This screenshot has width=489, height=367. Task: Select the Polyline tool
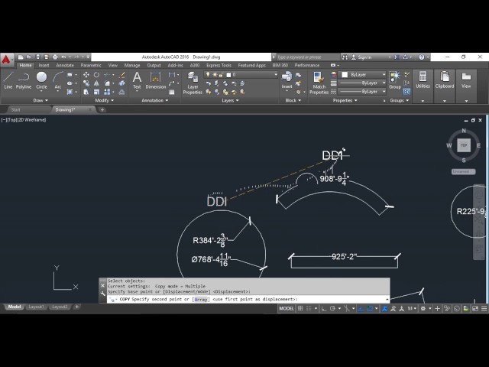24,80
